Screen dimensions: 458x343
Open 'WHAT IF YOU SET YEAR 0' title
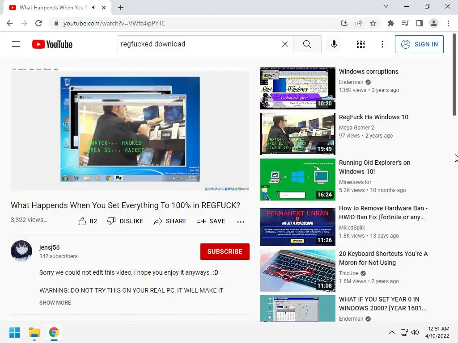click(x=382, y=304)
